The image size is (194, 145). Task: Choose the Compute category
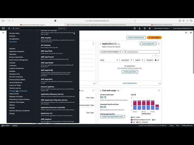click(12, 63)
